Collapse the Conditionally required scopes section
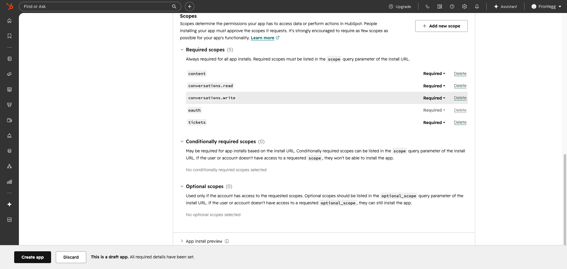This screenshot has height=269, width=567. tap(182, 141)
